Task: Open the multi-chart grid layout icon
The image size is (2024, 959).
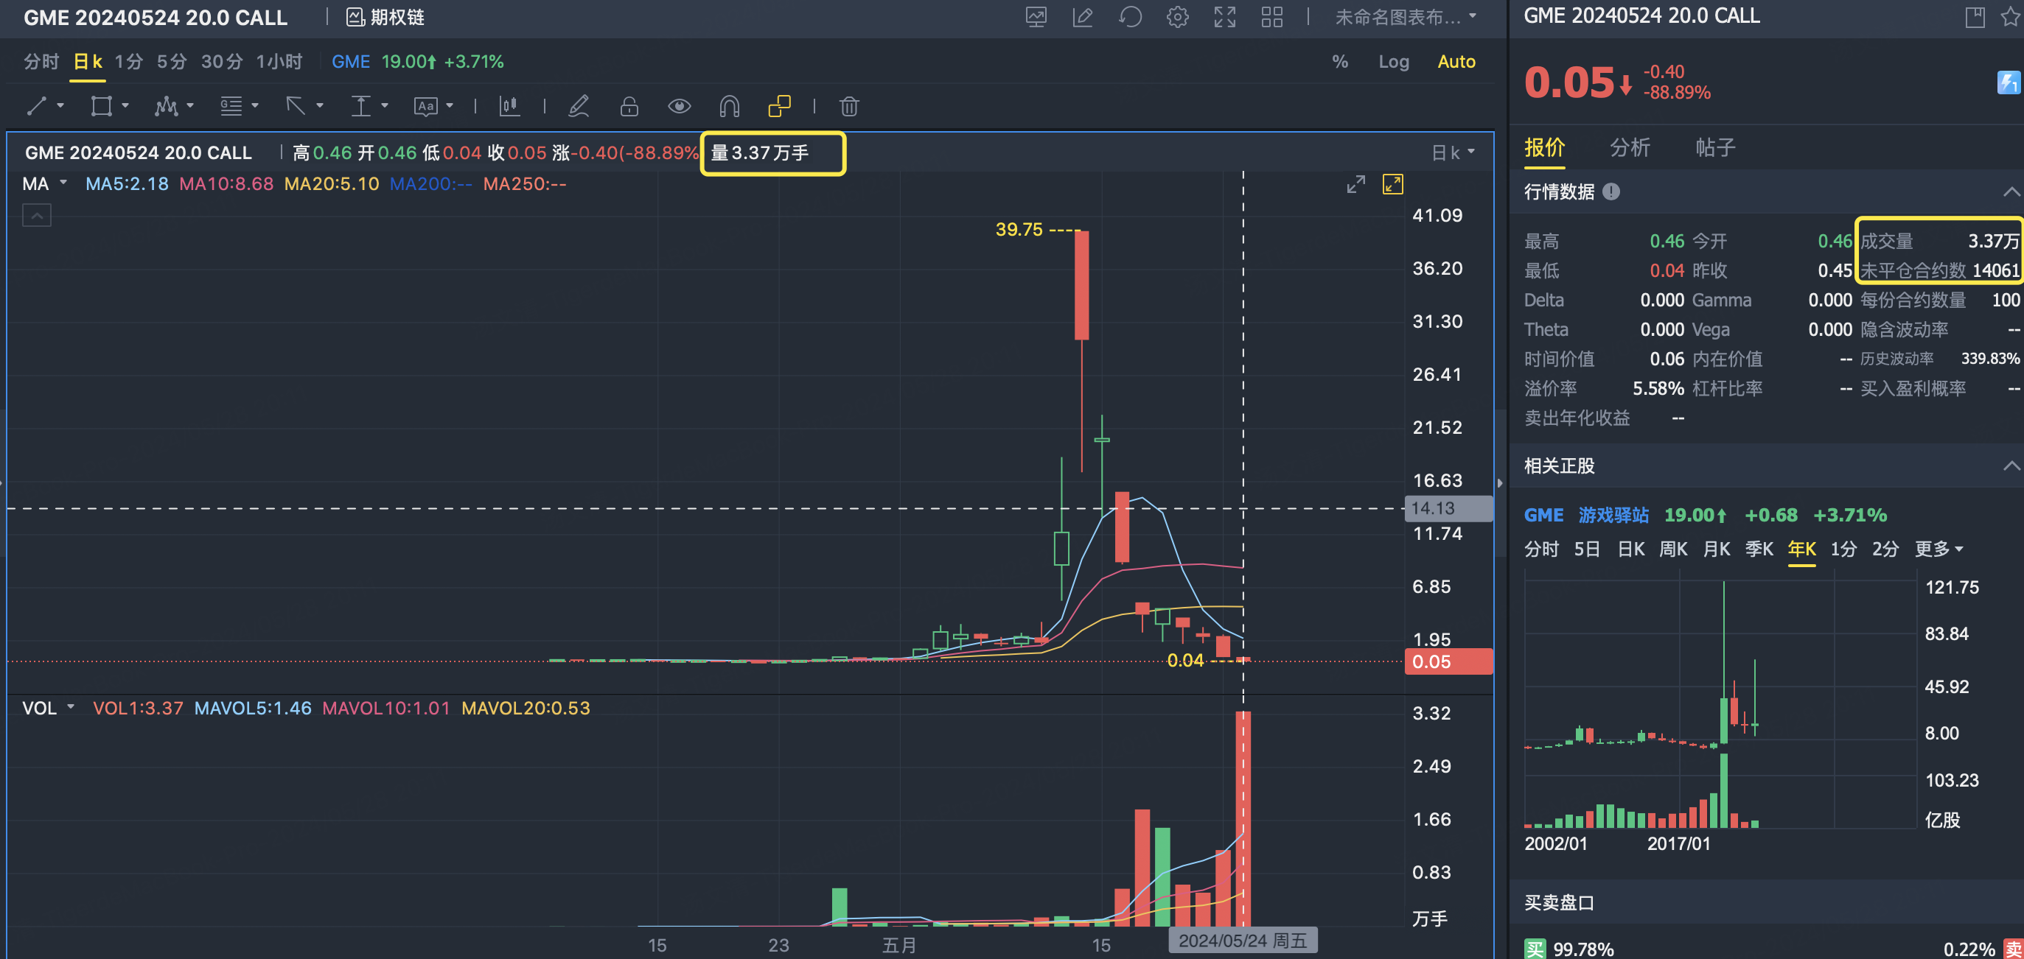Action: coord(1272,17)
